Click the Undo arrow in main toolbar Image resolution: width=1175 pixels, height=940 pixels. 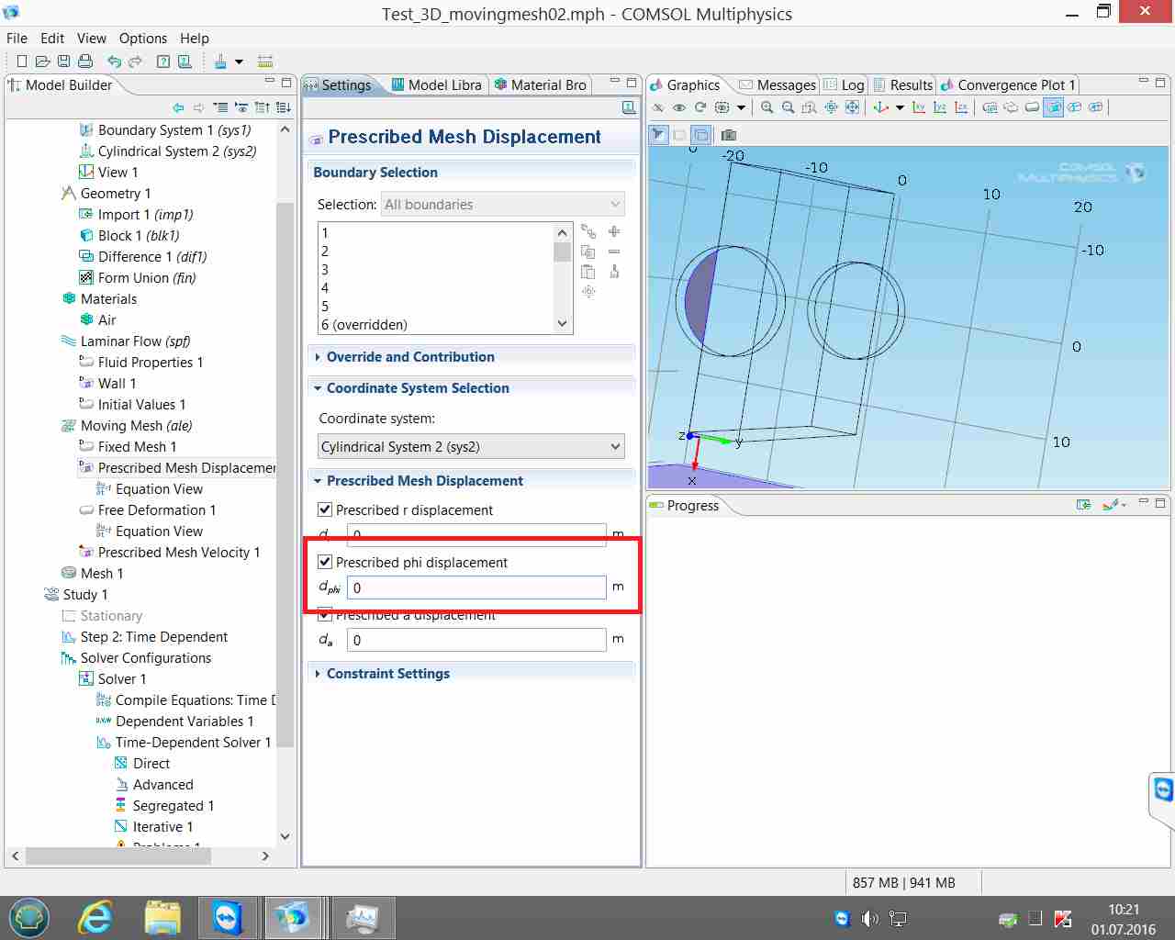(114, 62)
